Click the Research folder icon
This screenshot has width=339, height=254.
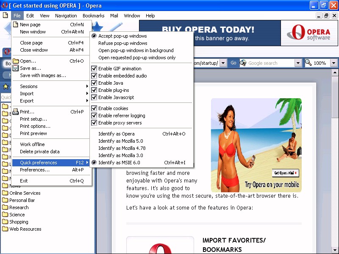pyautogui.click(x=5, y=207)
